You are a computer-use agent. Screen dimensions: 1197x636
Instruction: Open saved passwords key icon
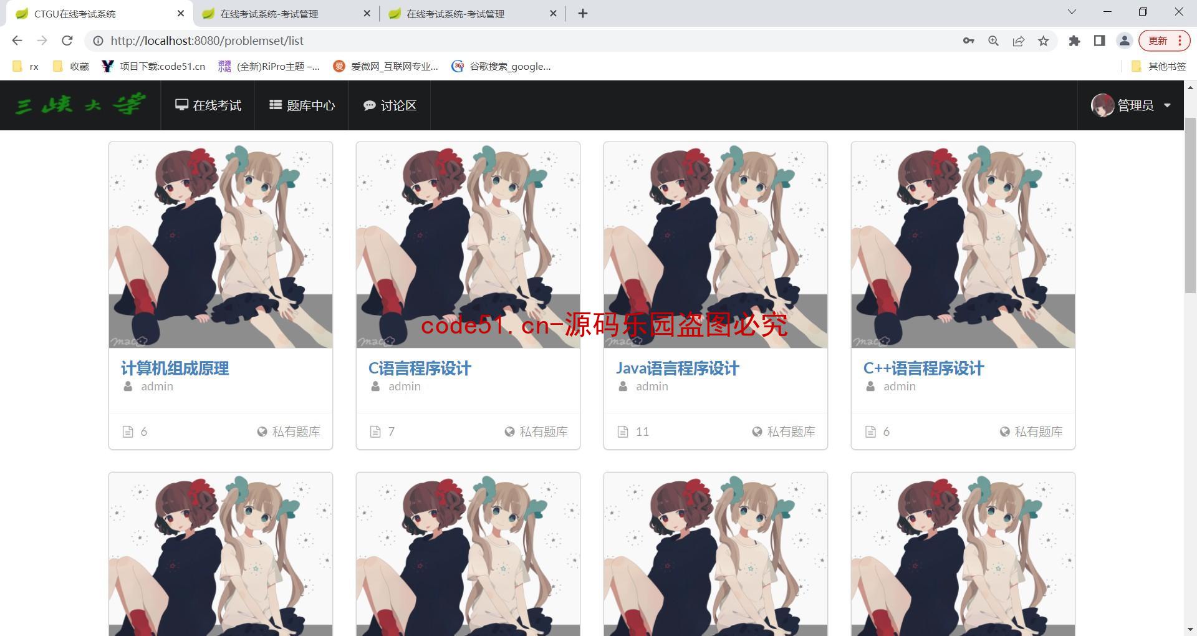[968, 41]
